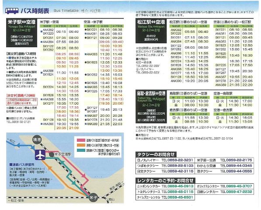Click the タクシーのお問合せ heading

[x=156, y=154]
